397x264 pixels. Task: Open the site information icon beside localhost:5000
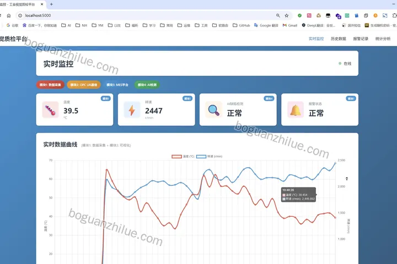coord(20,15)
